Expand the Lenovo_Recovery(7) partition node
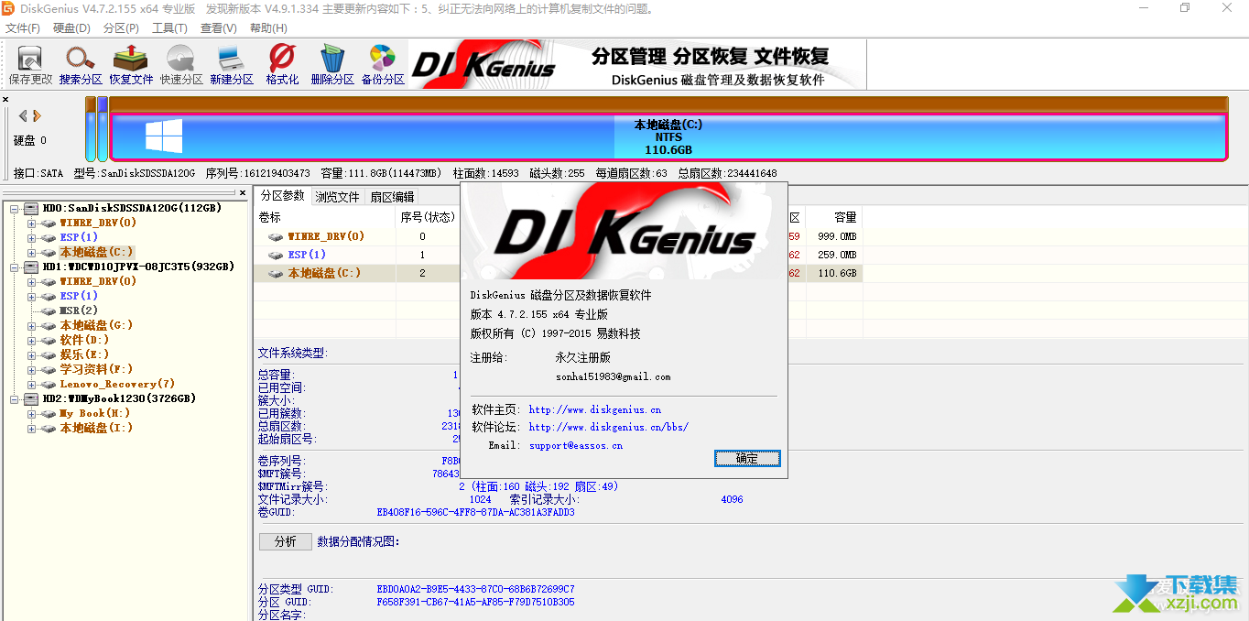 coord(32,384)
